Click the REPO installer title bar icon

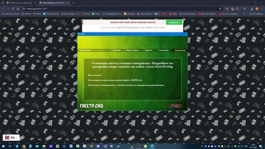[79, 34]
